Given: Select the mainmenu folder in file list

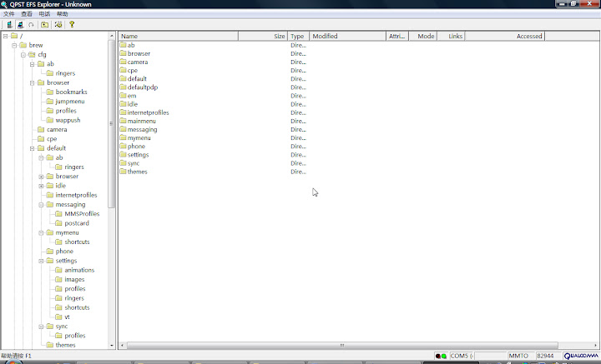Looking at the screenshot, I should tap(141, 121).
